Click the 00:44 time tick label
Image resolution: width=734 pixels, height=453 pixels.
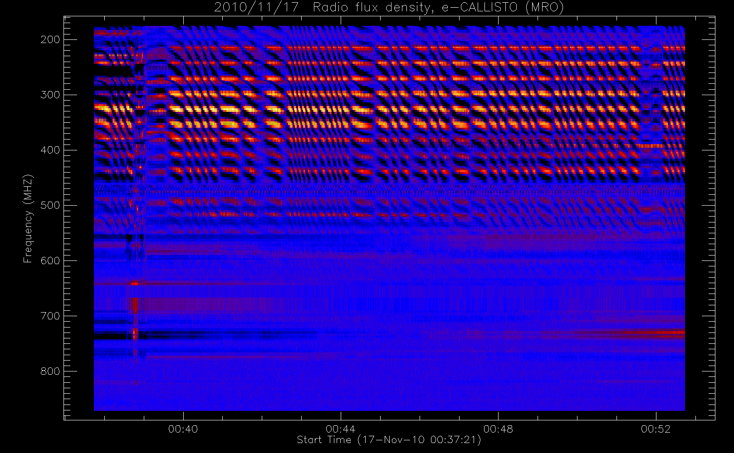(x=341, y=429)
